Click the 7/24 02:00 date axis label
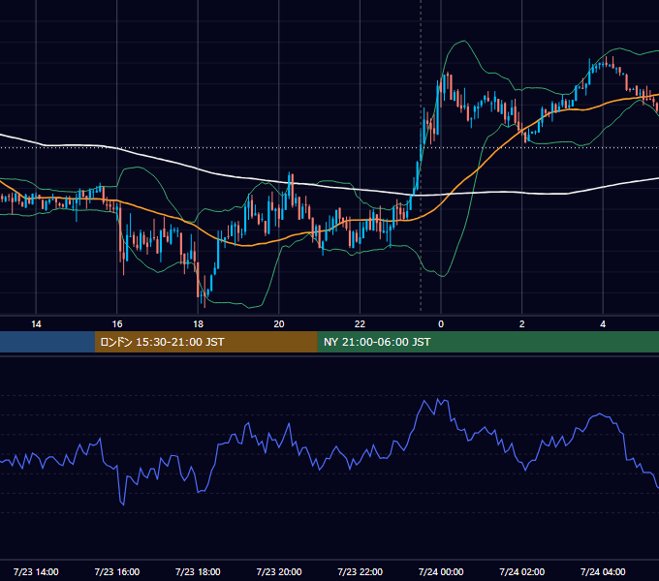Viewport: 659px width, 581px height. (522, 571)
